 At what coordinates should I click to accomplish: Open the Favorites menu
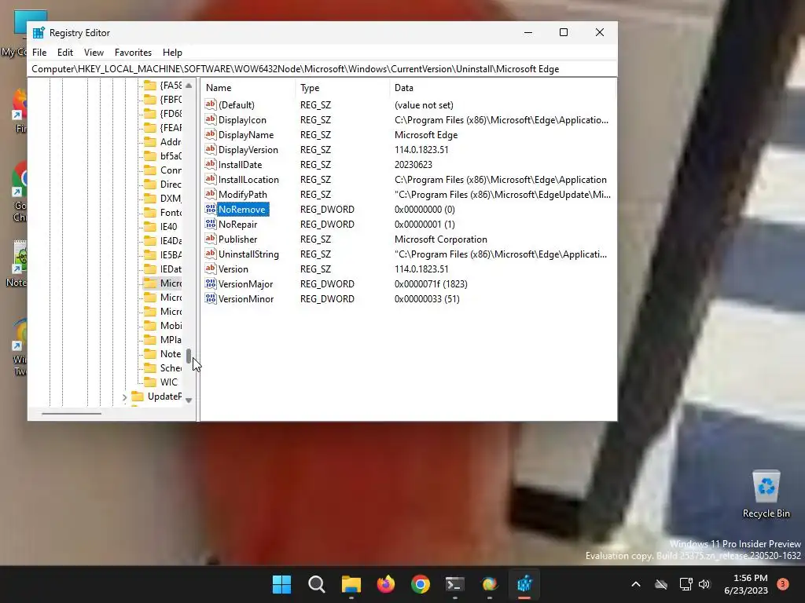click(x=133, y=53)
